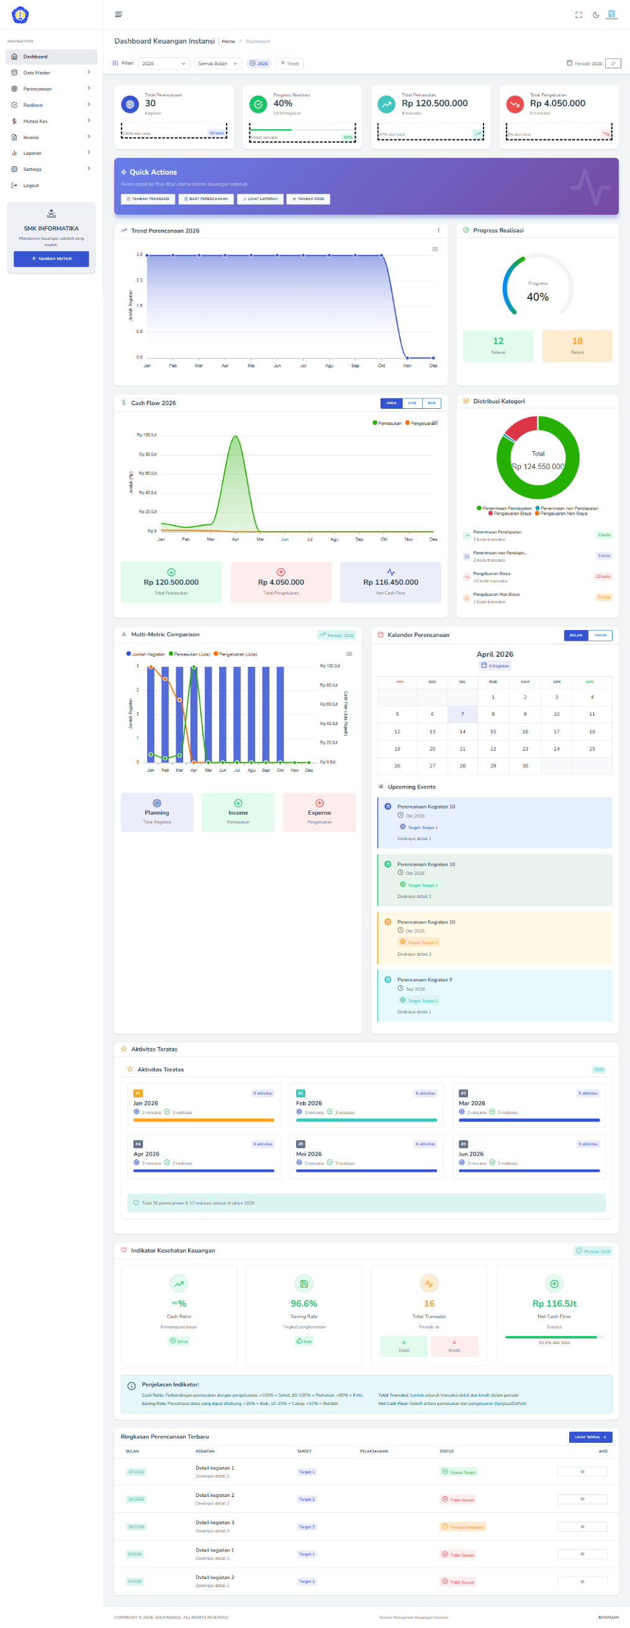Click the Saving Rate save icon
The width and height of the screenshot is (630, 1628).
click(304, 1284)
